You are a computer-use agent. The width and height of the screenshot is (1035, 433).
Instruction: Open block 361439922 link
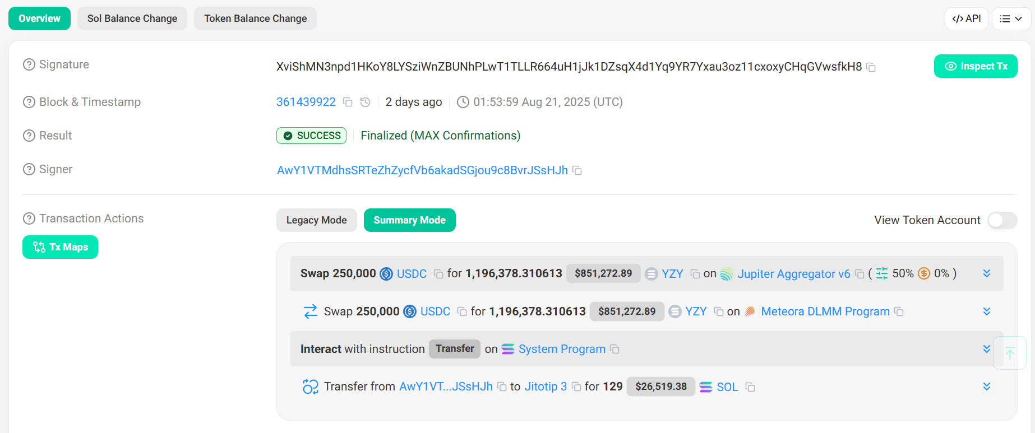click(306, 102)
